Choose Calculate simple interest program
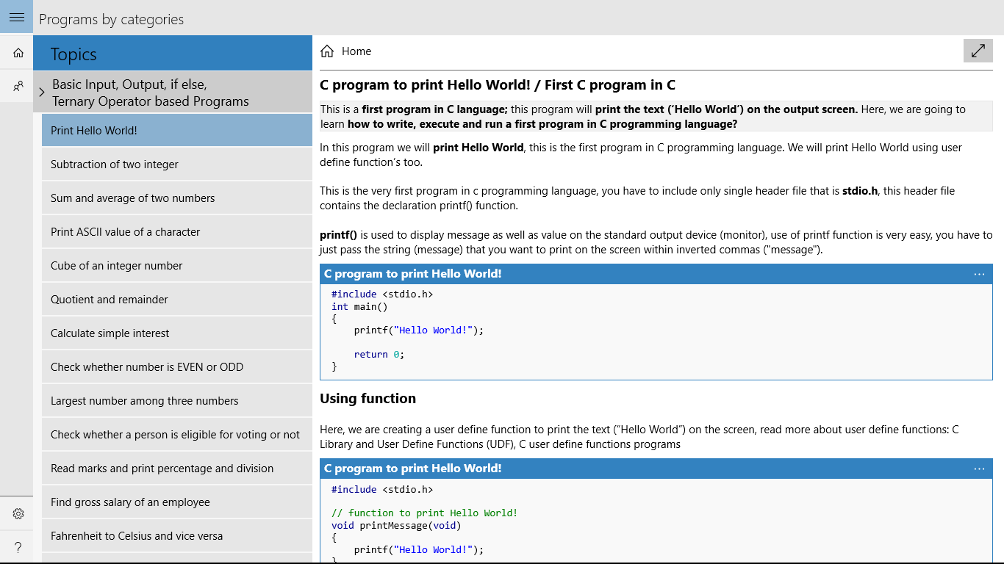The width and height of the screenshot is (1004, 564). tap(176, 333)
